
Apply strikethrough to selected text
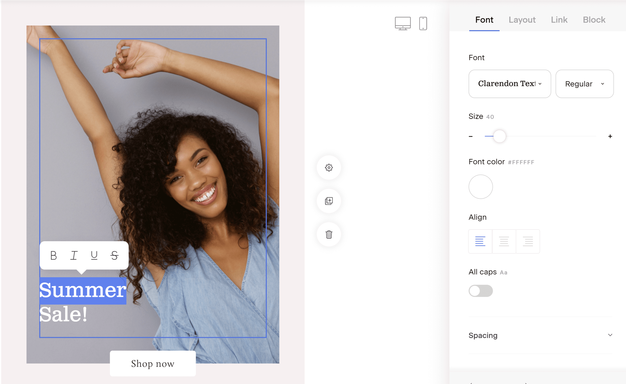click(x=115, y=255)
